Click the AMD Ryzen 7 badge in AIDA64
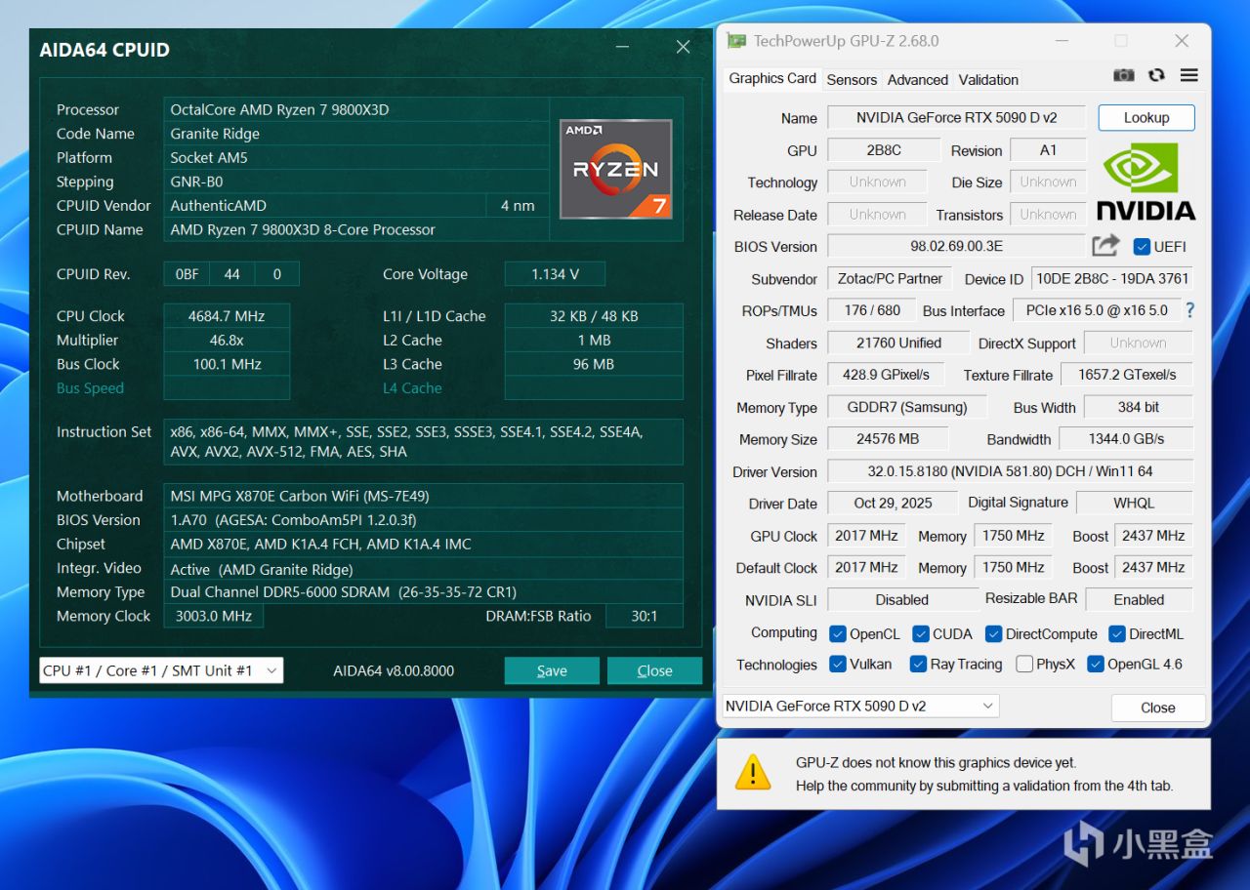Image resolution: width=1250 pixels, height=890 pixels. pyautogui.click(x=615, y=168)
